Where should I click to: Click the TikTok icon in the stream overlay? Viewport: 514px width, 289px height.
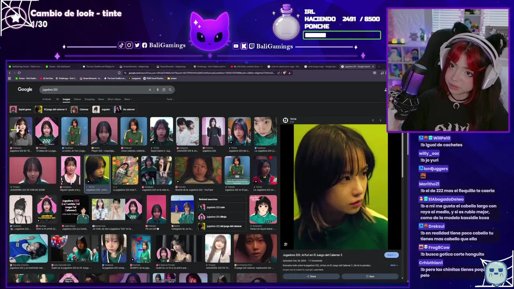pyautogui.click(x=121, y=45)
